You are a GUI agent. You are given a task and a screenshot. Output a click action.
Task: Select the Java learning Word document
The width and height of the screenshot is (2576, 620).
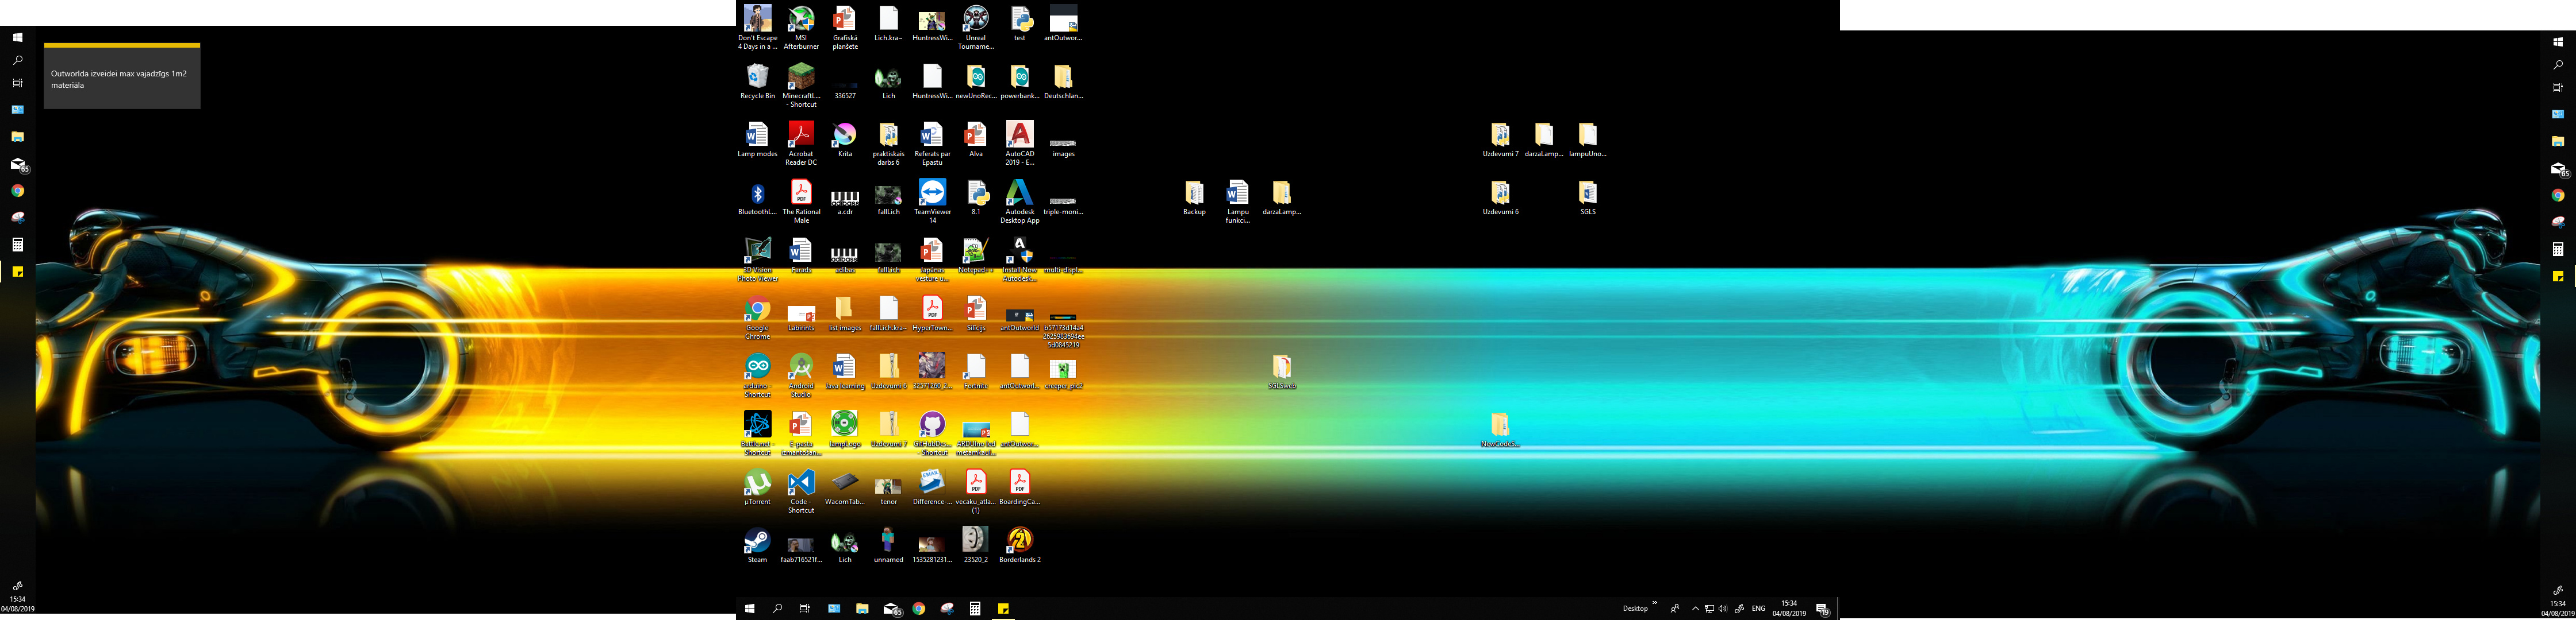point(845,371)
